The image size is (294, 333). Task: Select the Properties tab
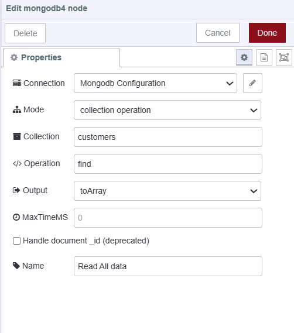[61, 57]
